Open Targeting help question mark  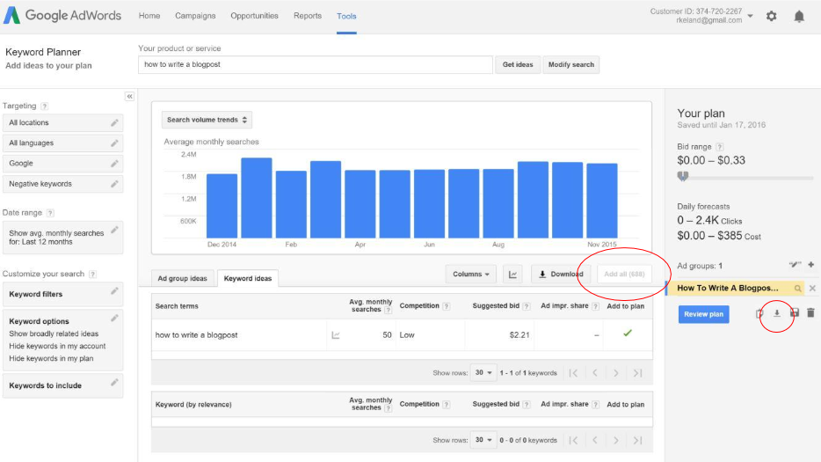[45, 106]
